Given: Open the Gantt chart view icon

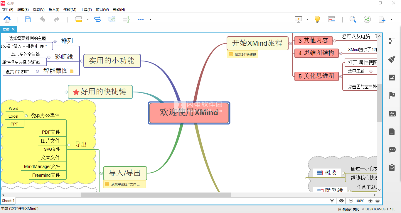Looking at the screenshot, I should (x=332, y=19).
